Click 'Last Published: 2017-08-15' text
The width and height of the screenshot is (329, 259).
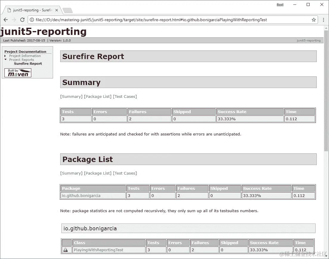click(x=24, y=40)
